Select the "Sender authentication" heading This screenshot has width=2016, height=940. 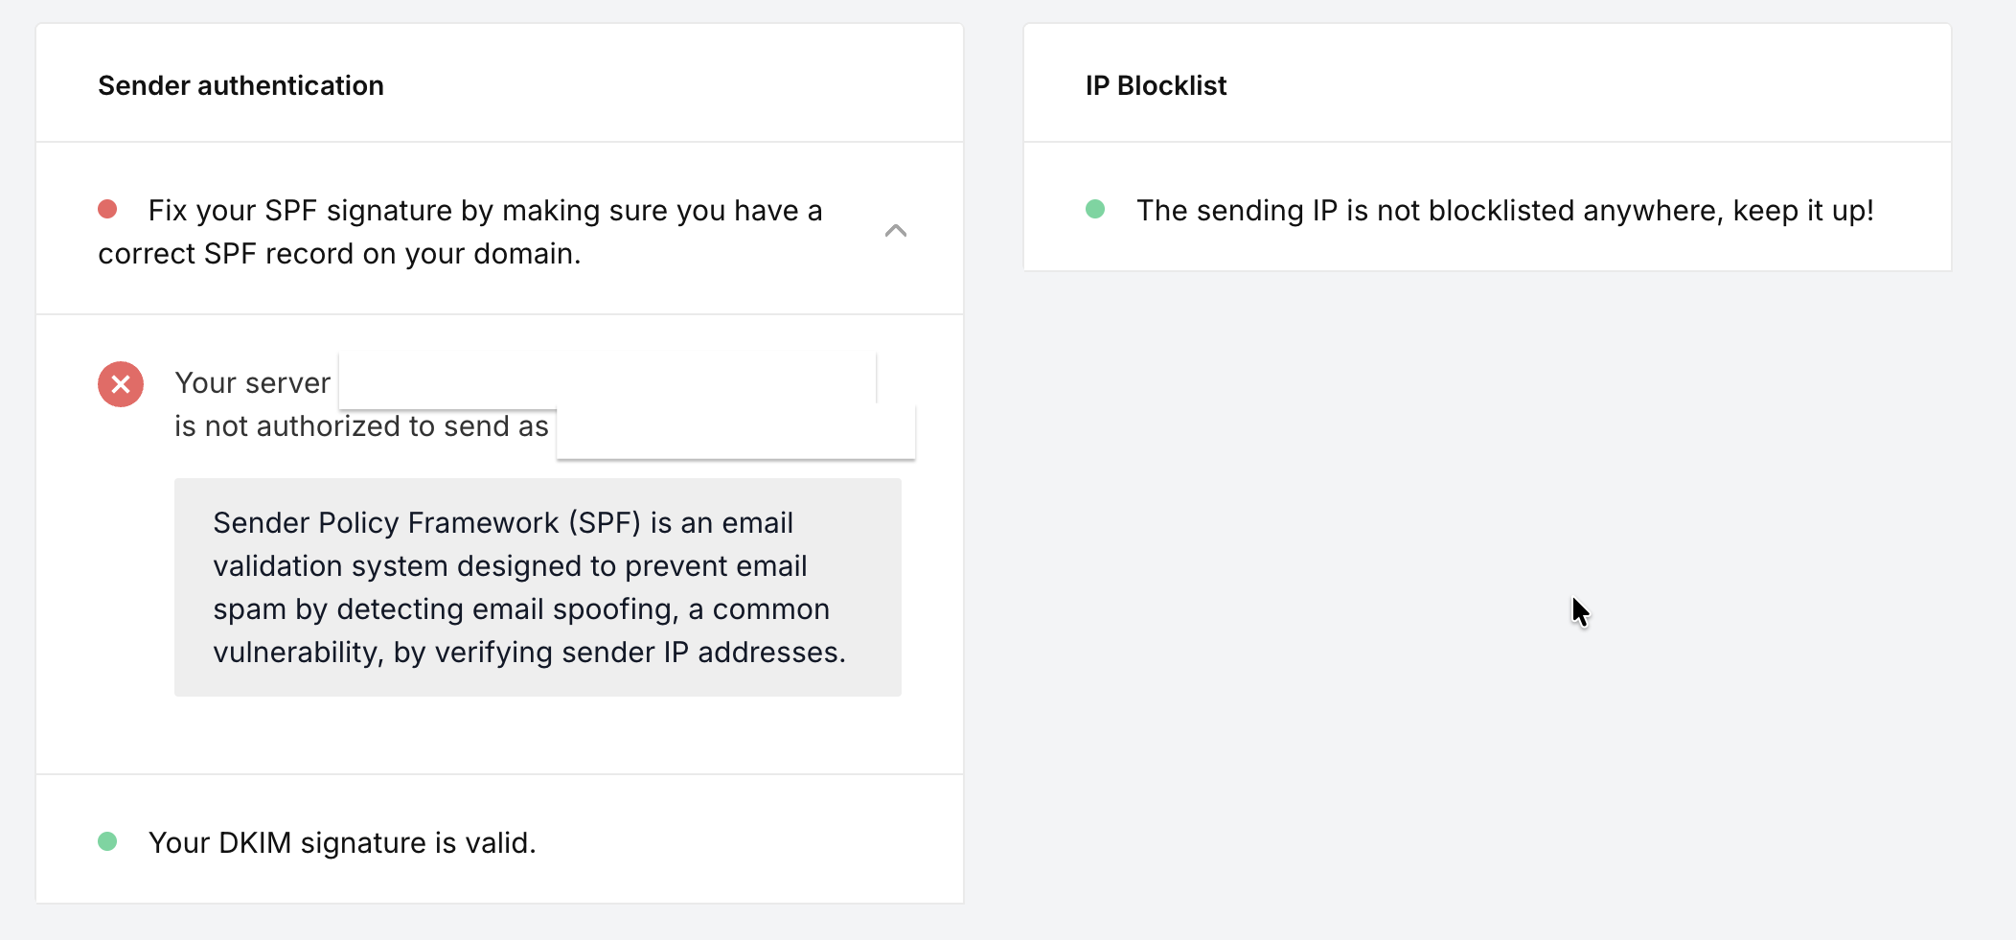coord(241,85)
